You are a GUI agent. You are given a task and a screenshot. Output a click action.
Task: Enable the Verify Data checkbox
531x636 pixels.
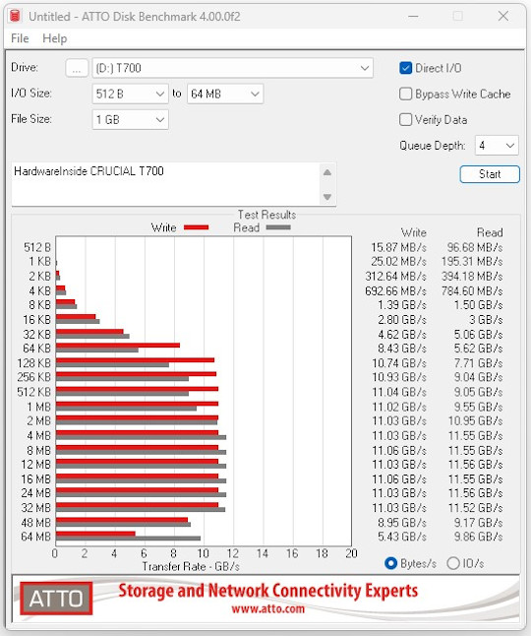pos(405,120)
